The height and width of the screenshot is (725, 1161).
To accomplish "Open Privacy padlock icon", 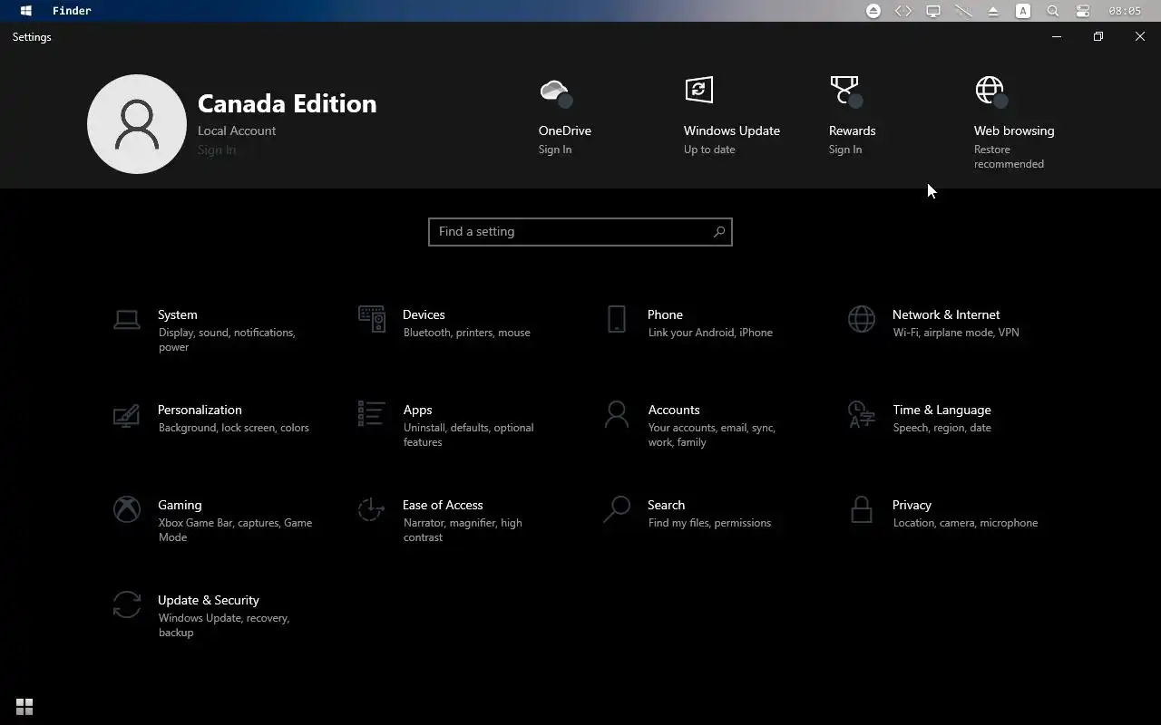I will 862,509.
